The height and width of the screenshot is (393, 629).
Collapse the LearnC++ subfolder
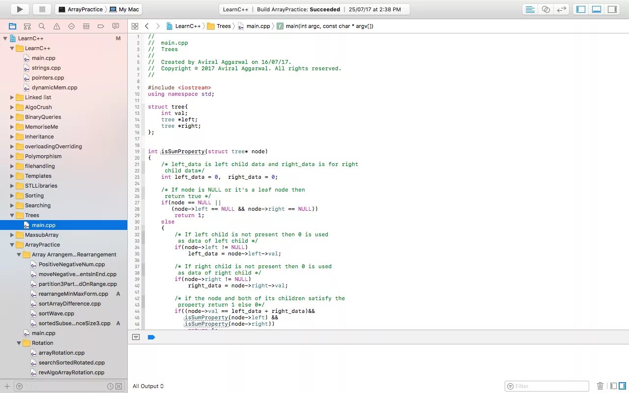click(12, 48)
